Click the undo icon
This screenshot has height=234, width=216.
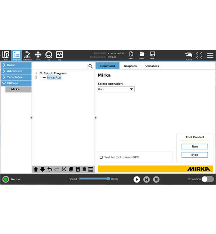click(x=50, y=169)
